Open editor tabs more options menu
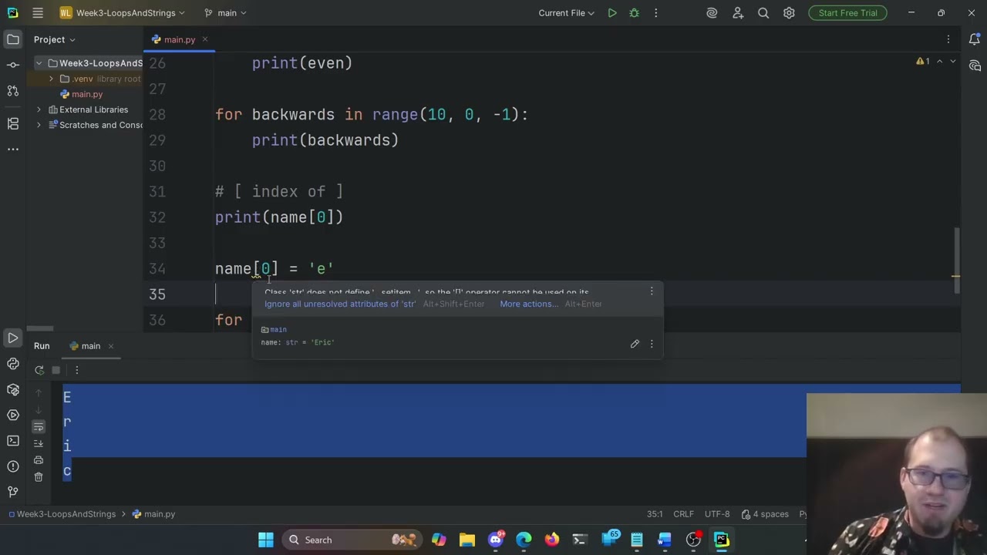987x555 pixels. point(948,39)
